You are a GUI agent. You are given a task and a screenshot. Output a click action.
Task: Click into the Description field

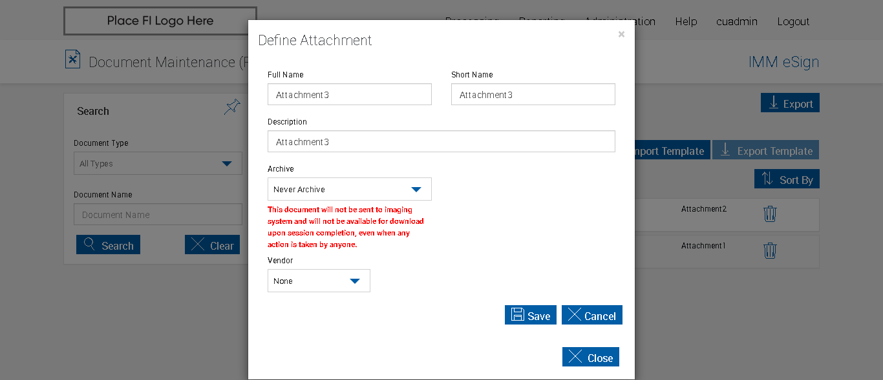click(x=441, y=141)
